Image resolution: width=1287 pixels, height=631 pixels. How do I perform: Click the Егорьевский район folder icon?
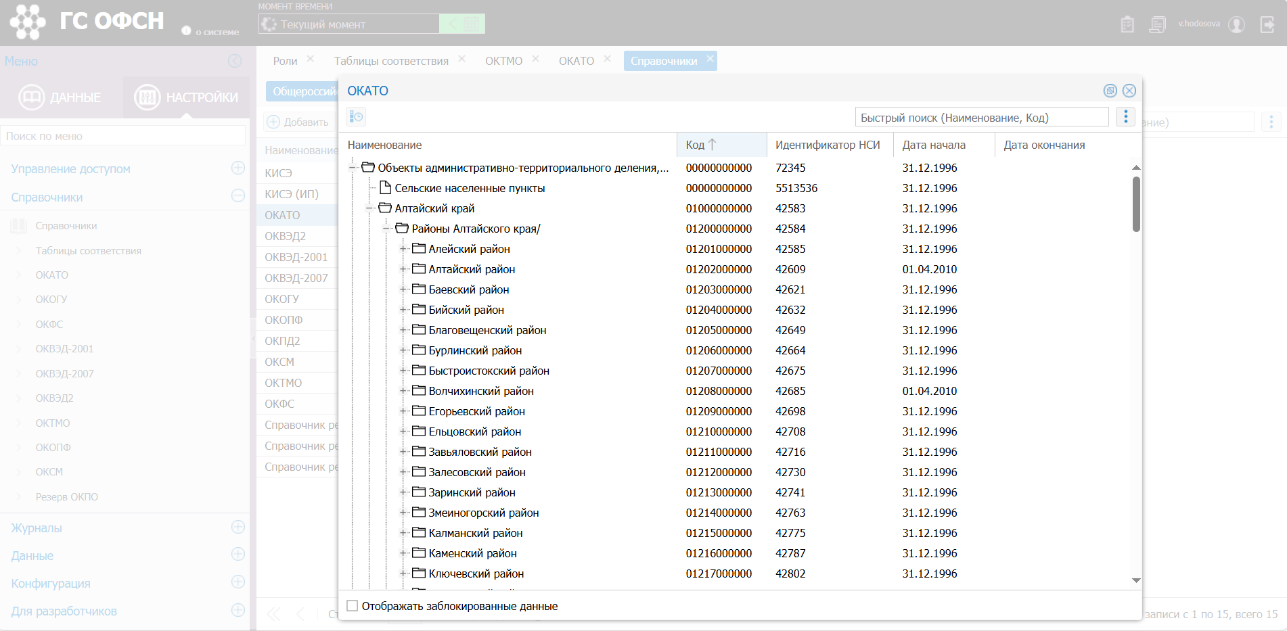tap(419, 411)
